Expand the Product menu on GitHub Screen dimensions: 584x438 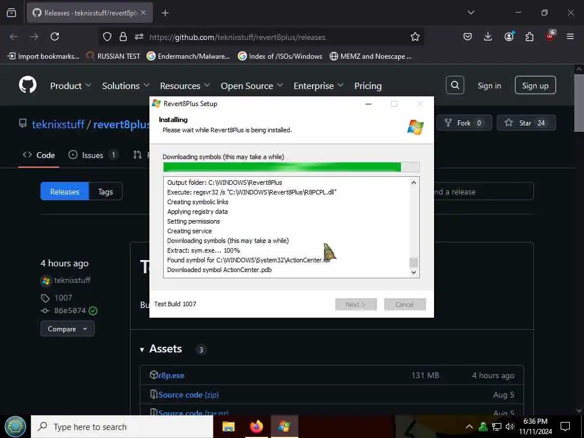point(71,86)
